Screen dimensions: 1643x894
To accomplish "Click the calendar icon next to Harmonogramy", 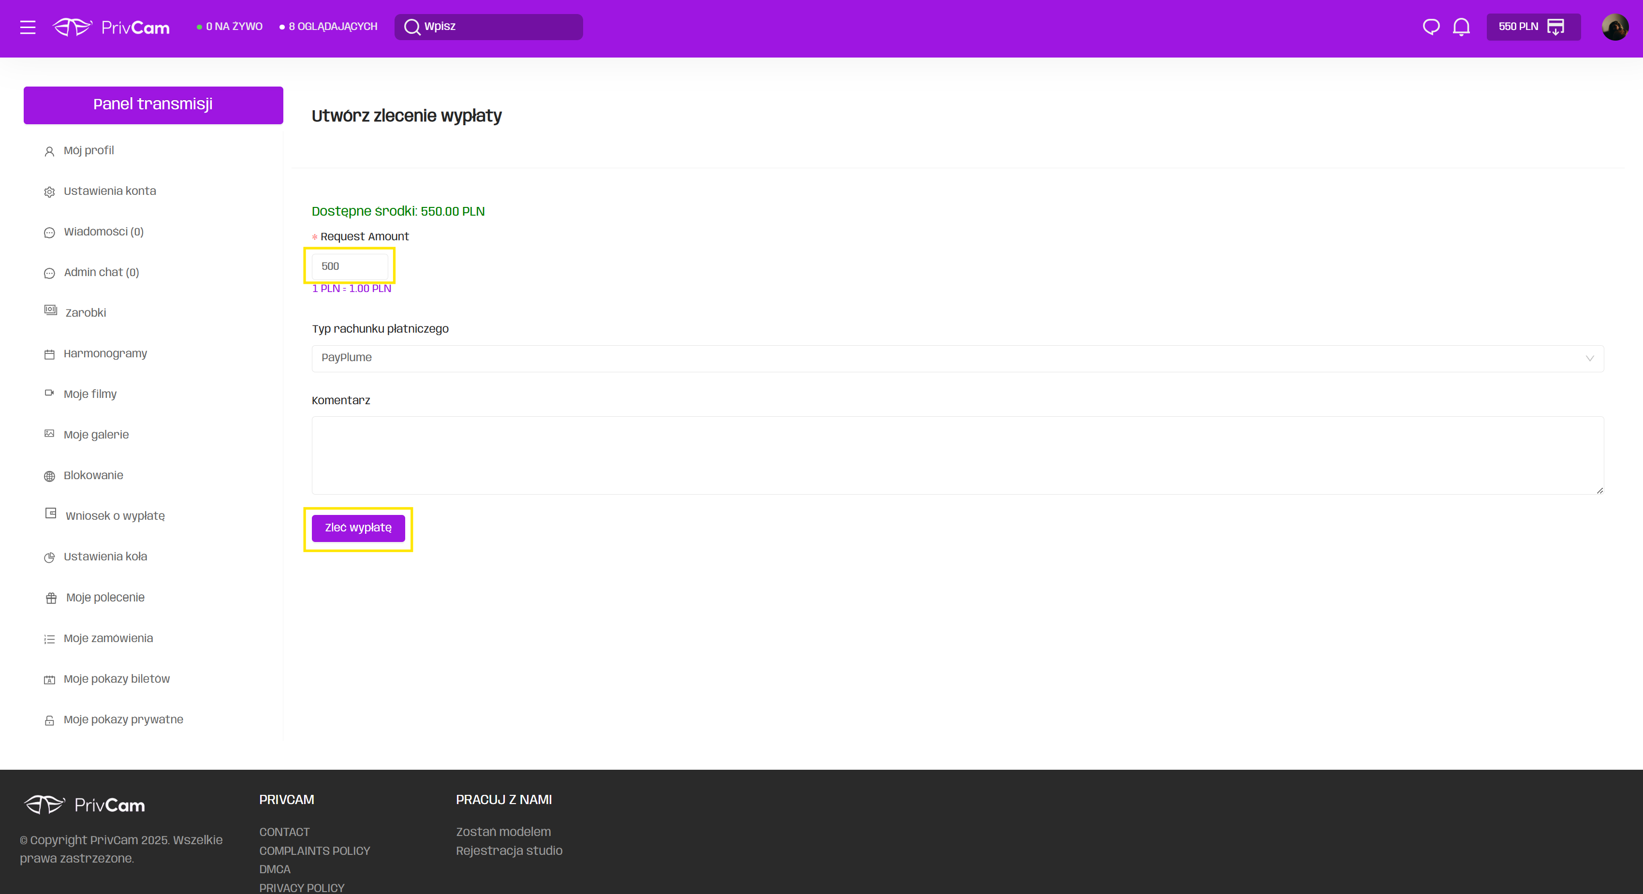I will (x=49, y=354).
